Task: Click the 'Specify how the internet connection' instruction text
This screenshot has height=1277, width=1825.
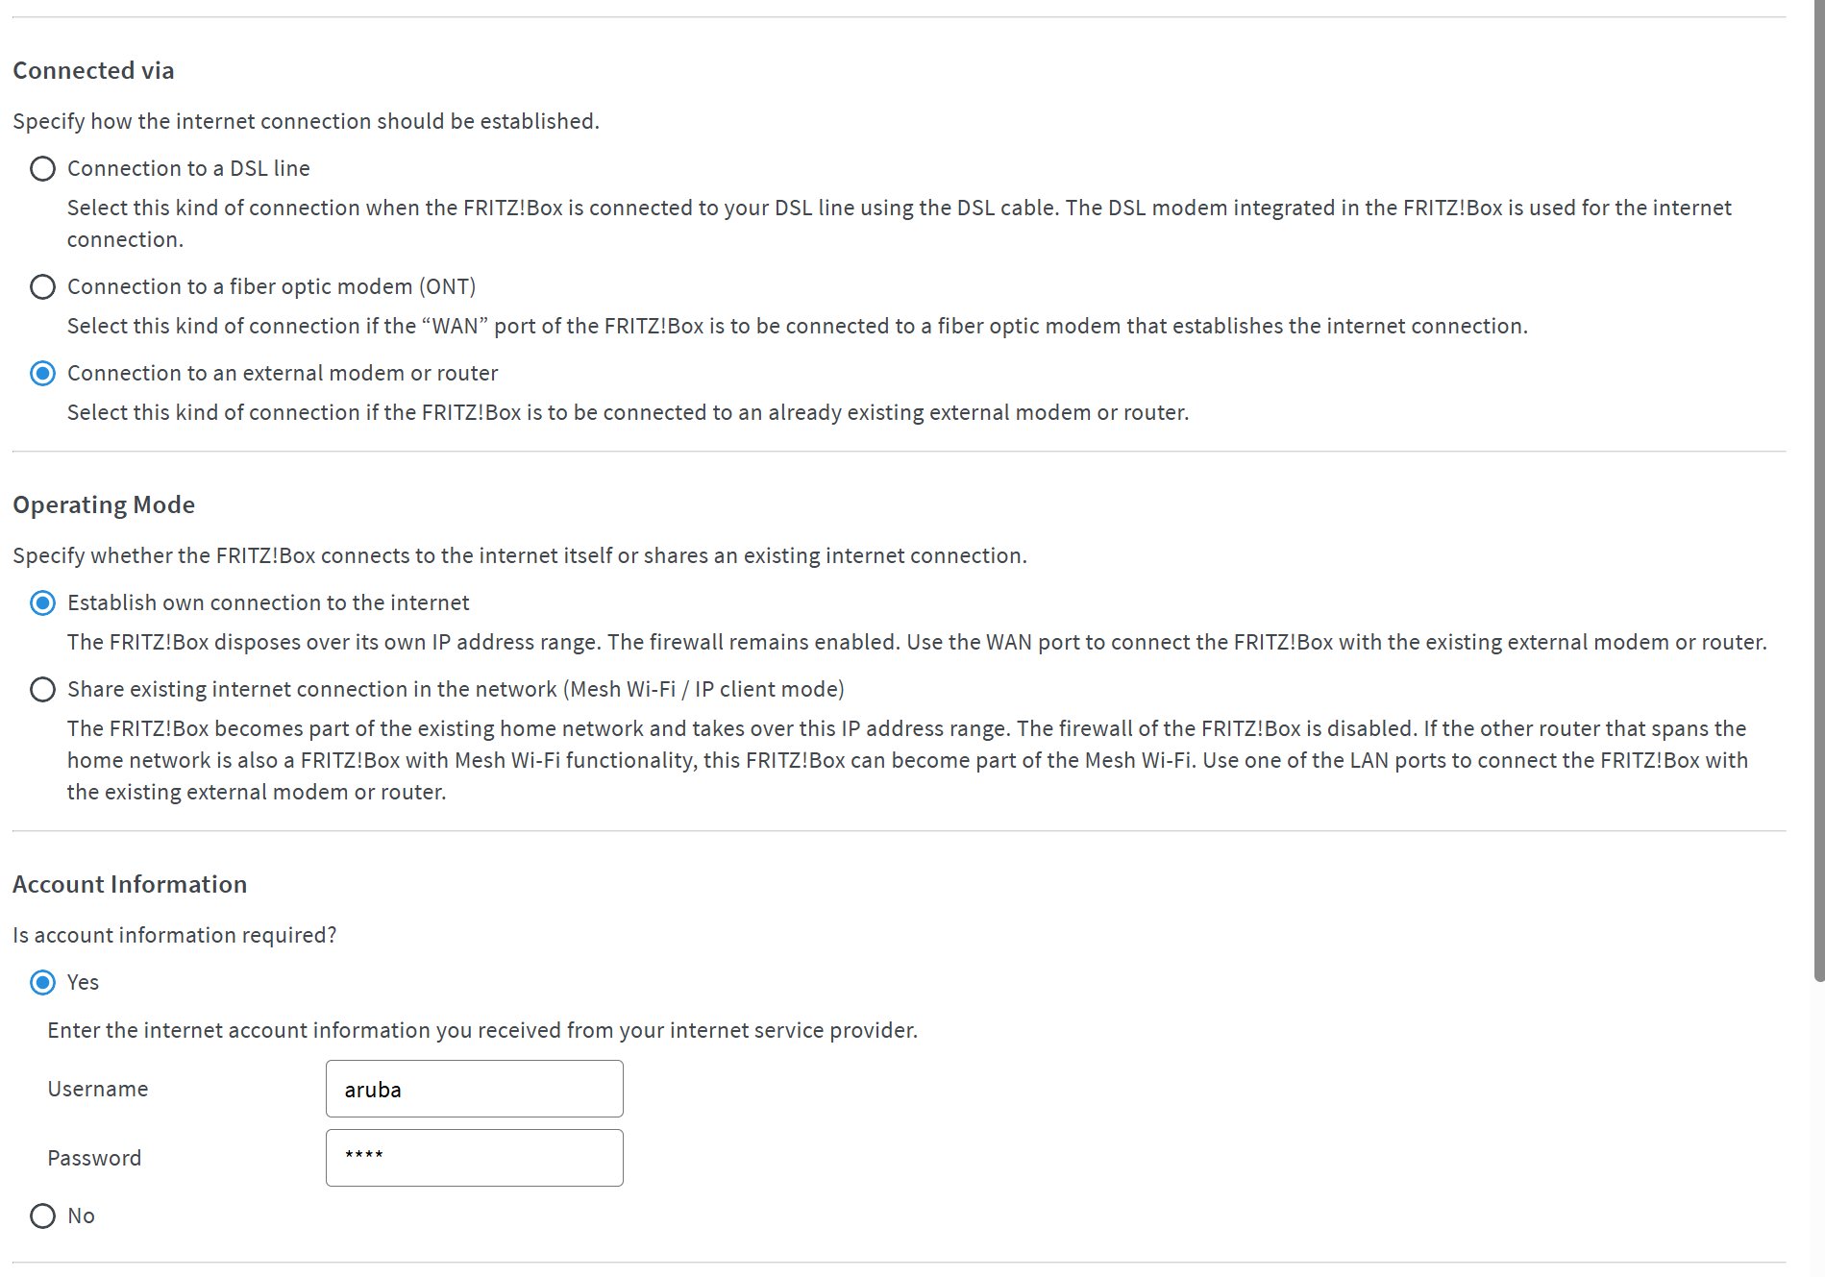Action: pyautogui.click(x=306, y=121)
